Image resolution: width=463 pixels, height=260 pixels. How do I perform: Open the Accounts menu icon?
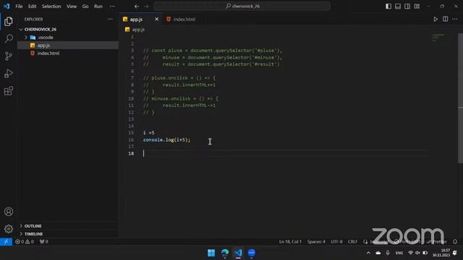coord(9,212)
